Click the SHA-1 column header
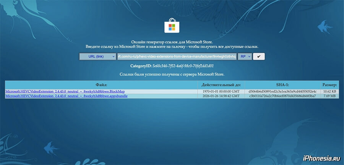344x165 pixels. [x=282, y=85]
